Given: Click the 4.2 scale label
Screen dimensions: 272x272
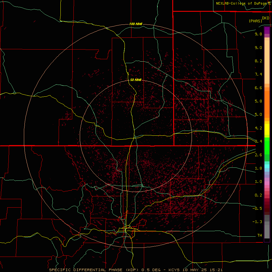Looking at the screenshot, I should [258, 128].
